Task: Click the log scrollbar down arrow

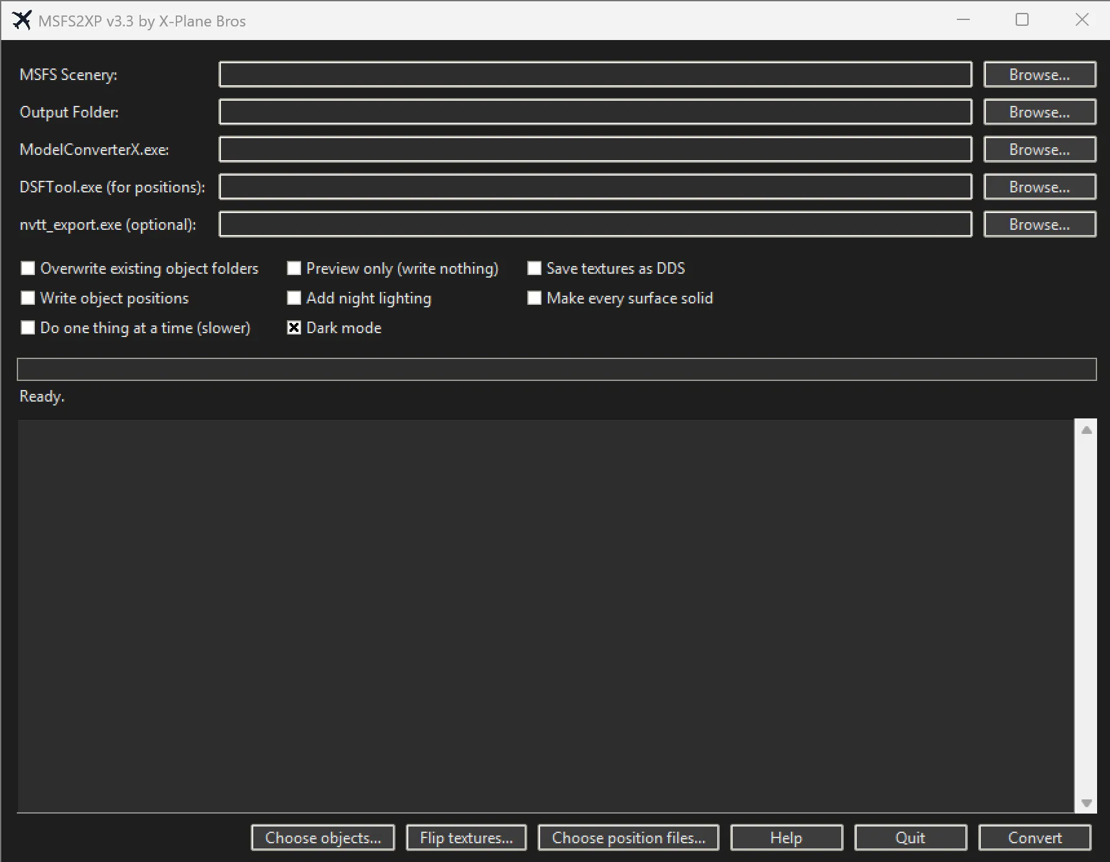Action: click(1087, 803)
